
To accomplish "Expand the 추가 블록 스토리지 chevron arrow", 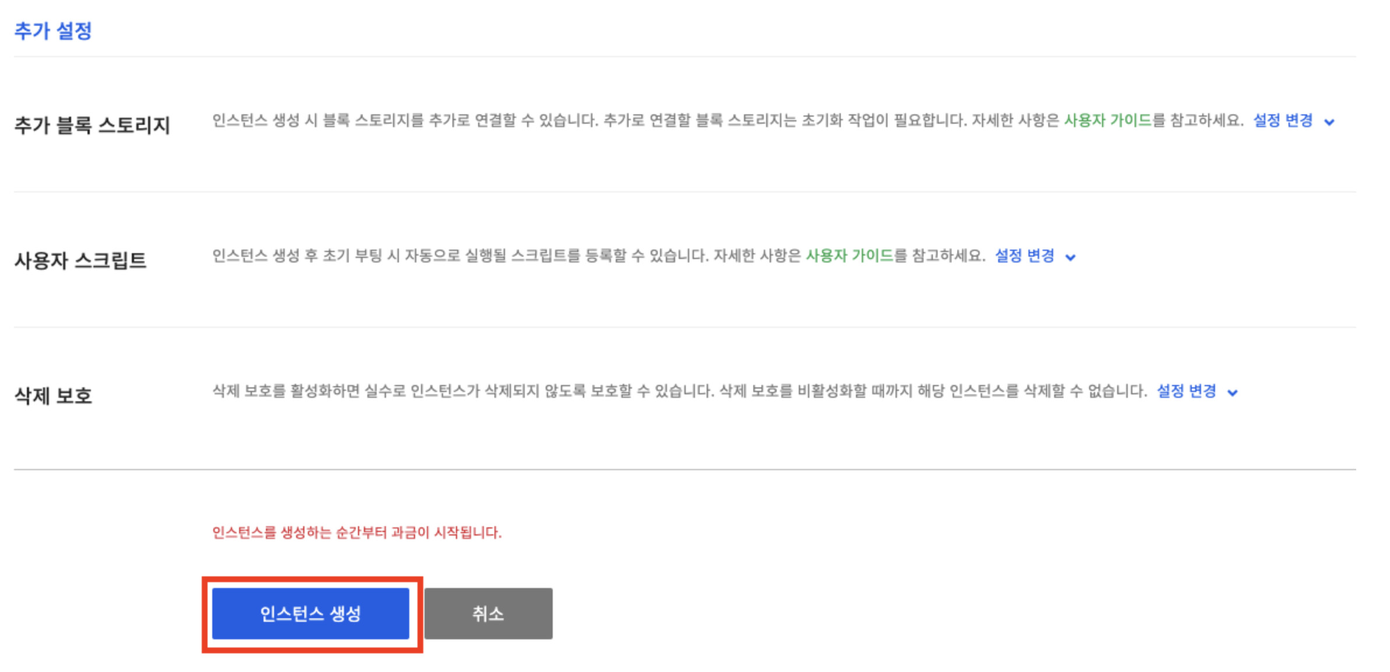I will [x=1329, y=122].
